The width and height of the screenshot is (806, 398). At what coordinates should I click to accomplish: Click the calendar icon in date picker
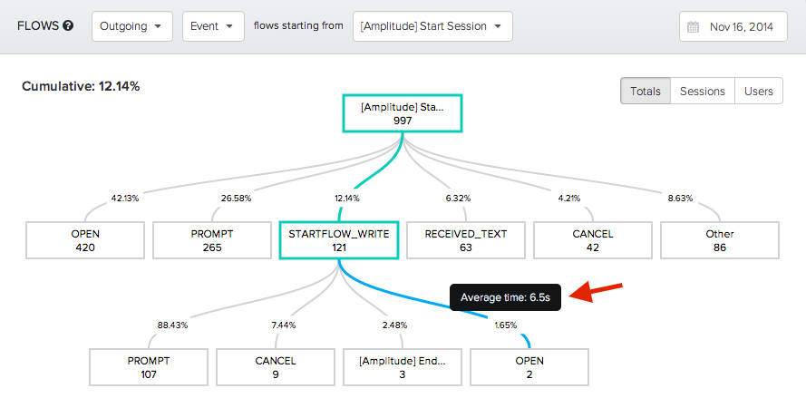694,26
